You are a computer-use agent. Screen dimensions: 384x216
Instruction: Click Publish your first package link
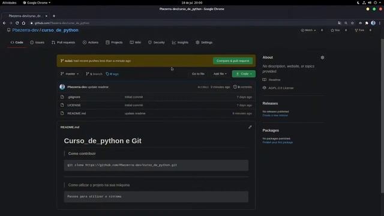(x=277, y=142)
